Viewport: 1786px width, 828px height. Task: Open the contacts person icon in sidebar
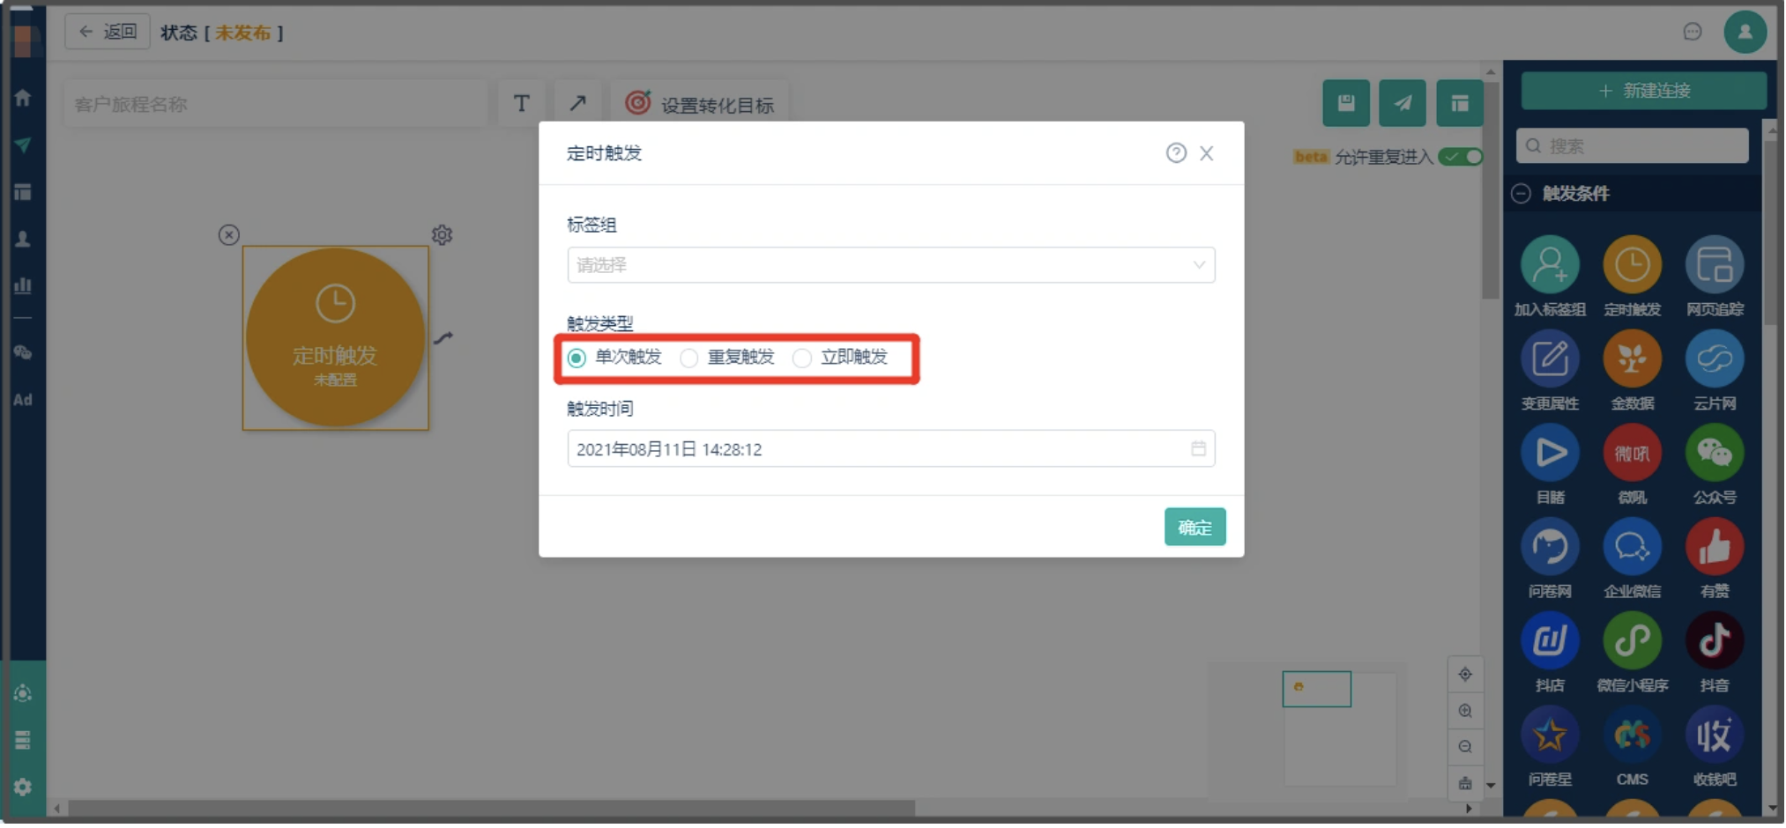tap(23, 240)
